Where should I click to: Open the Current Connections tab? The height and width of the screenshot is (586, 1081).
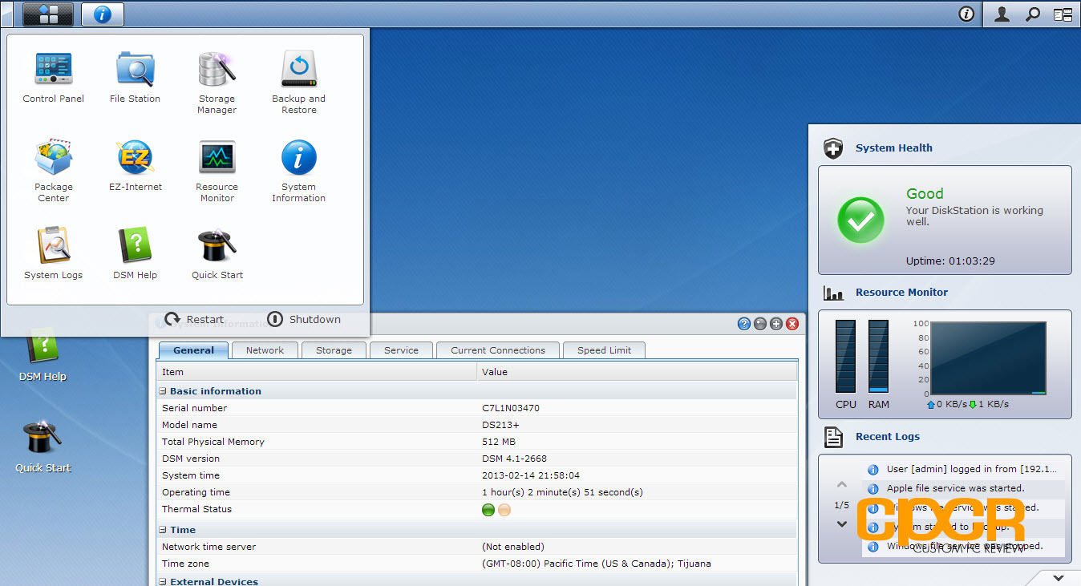498,350
